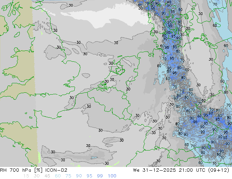Click the 'RH 700 hPa [%]' map title

[22, 170]
